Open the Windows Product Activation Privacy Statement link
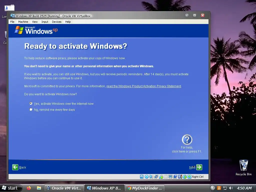Viewport: 256px width, 192px height. click(x=144, y=86)
